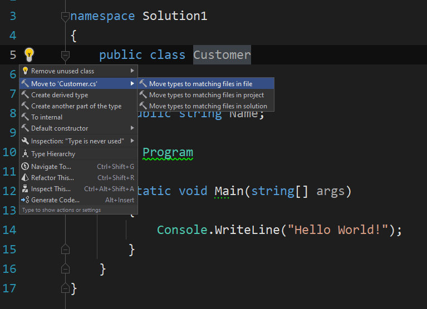Click hammer icon beside Move types in project

[x=143, y=94]
